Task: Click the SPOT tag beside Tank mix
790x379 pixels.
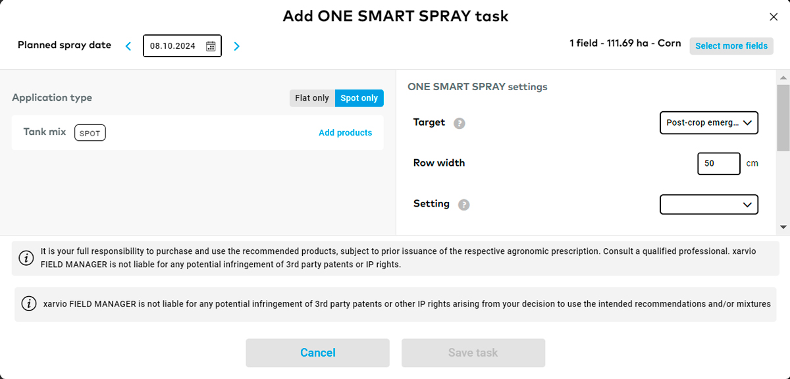Action: (x=90, y=133)
